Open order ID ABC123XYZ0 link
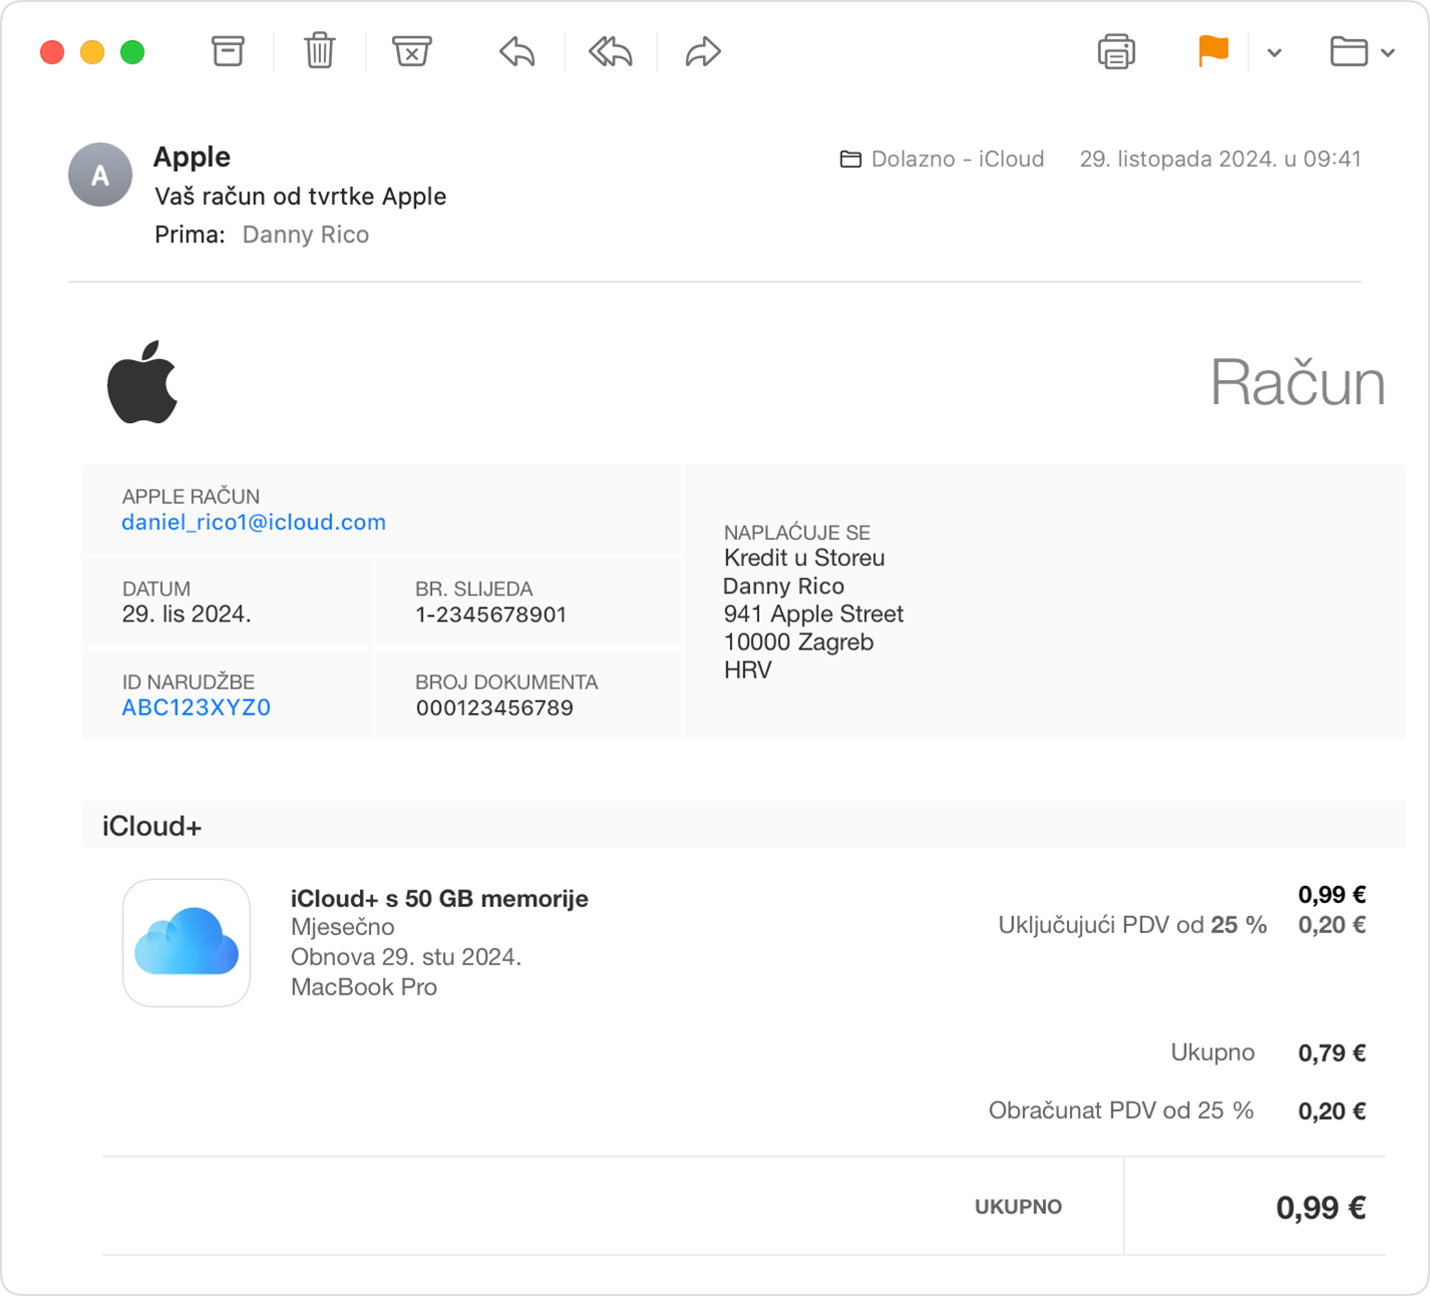 coord(196,707)
